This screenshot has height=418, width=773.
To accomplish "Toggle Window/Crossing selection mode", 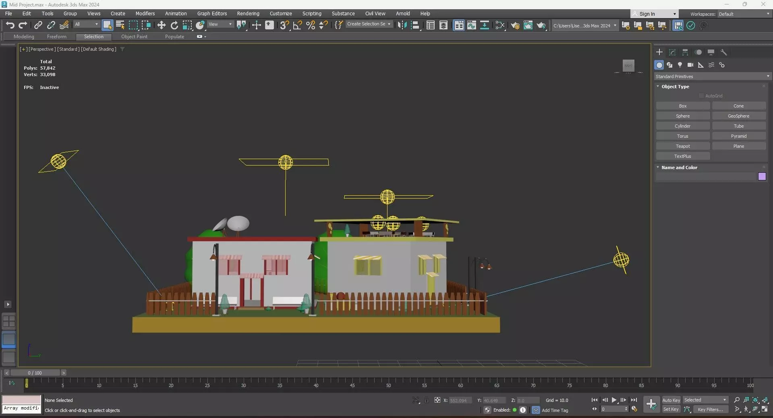I will click(146, 25).
